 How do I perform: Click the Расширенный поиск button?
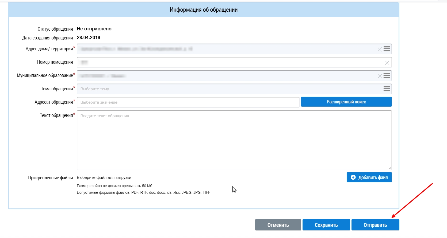point(346,102)
